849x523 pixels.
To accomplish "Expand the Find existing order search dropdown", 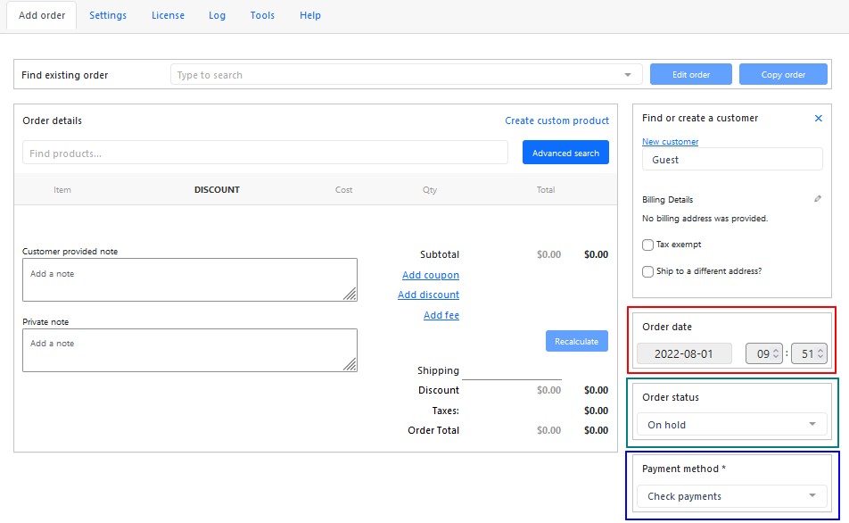I will pyautogui.click(x=628, y=75).
